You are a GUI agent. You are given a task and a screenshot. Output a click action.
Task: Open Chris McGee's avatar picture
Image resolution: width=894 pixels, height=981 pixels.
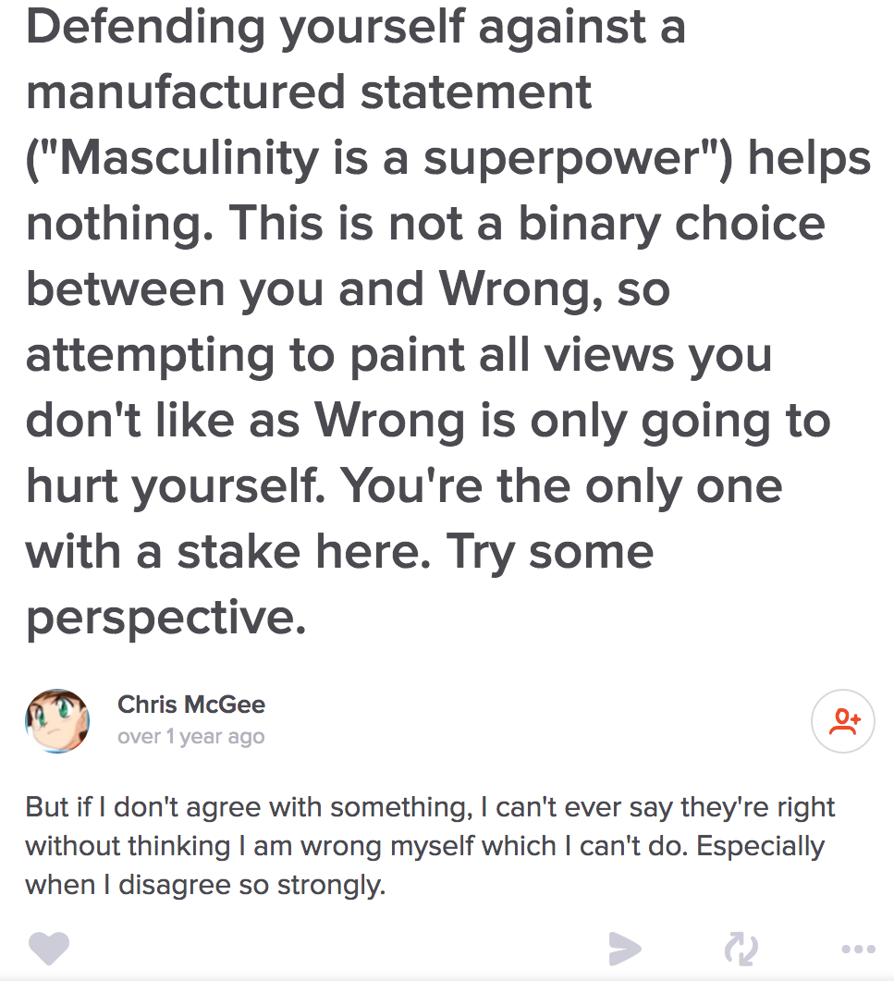point(57,720)
